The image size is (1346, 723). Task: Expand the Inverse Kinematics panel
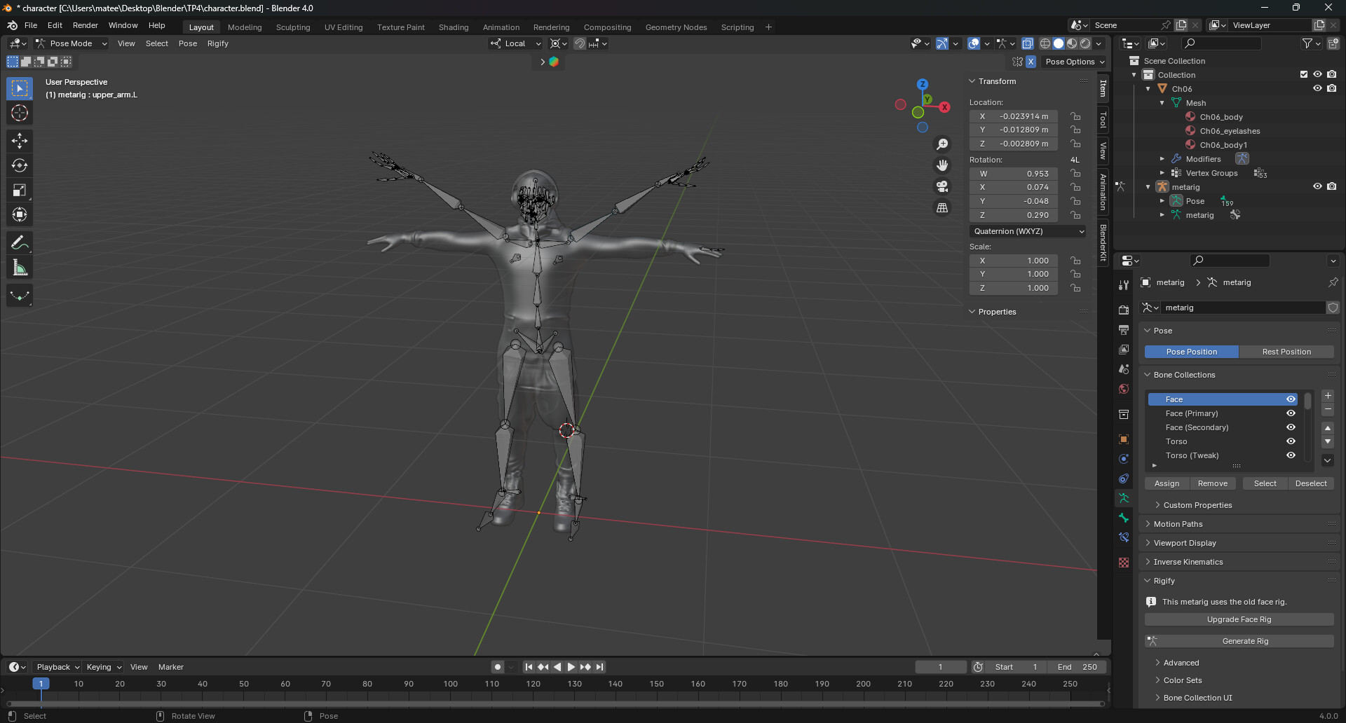point(1188,562)
